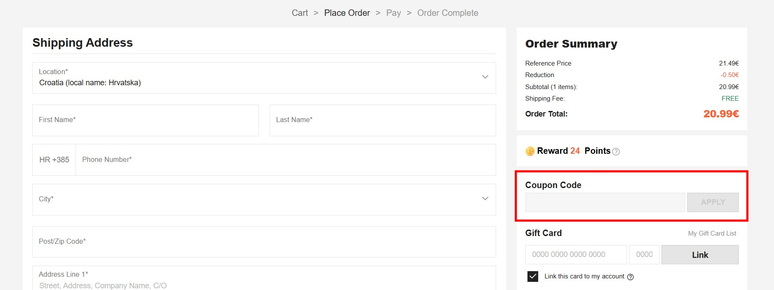Click the Subtotal (1 items) label

point(551,87)
